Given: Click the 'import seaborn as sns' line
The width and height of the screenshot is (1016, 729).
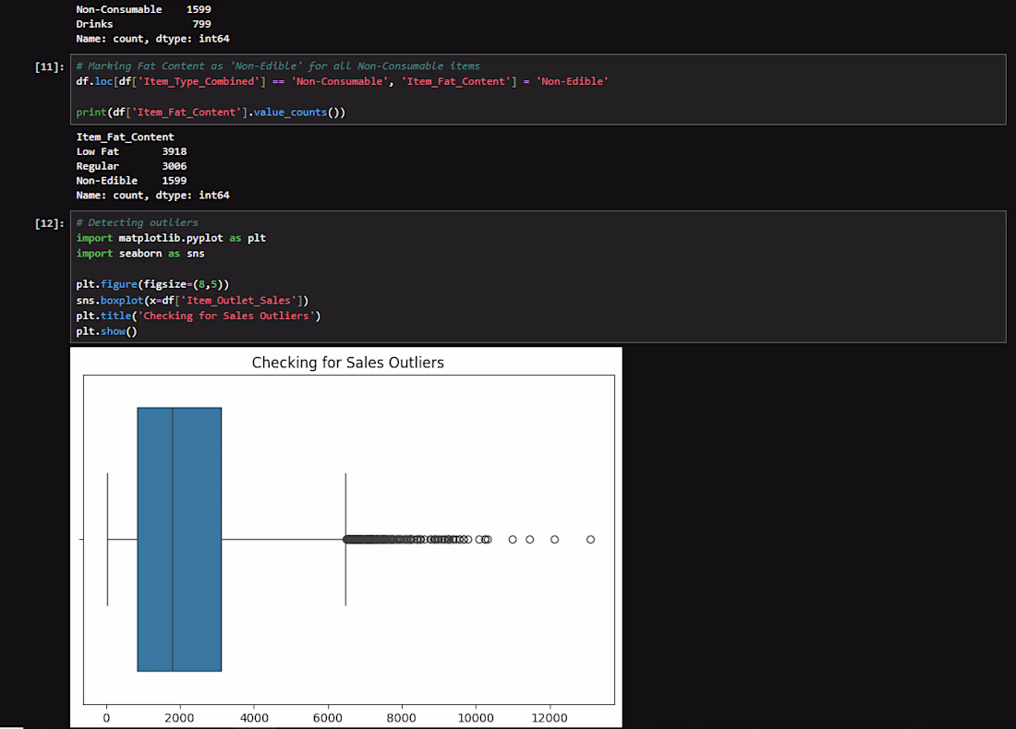Looking at the screenshot, I should (140, 254).
